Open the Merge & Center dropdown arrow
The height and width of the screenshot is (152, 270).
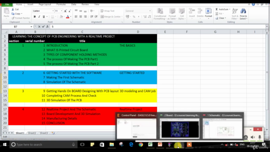122,17
